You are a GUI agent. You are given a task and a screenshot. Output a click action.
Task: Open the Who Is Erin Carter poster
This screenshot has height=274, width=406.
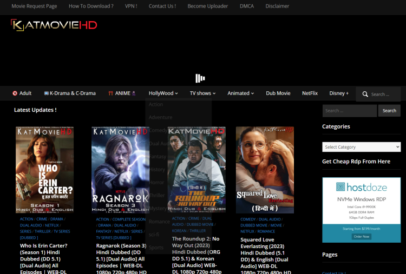pyautogui.click(x=44, y=170)
